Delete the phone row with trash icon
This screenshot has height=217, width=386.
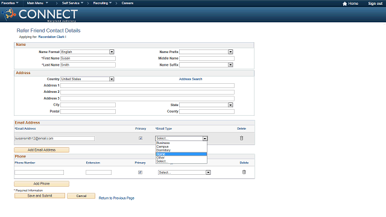(x=244, y=172)
